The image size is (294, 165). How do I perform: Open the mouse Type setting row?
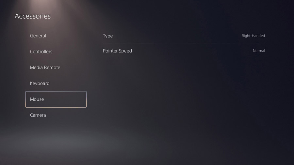(184, 36)
